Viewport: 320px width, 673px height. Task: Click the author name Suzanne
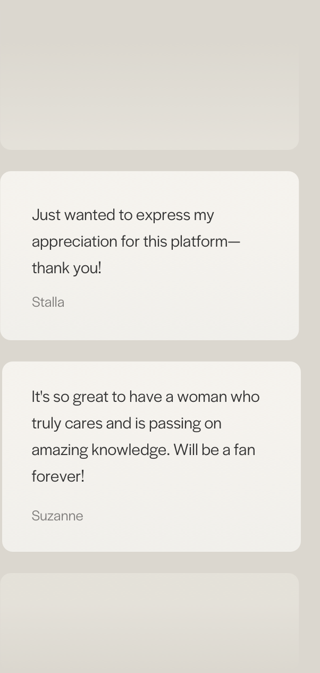click(57, 516)
